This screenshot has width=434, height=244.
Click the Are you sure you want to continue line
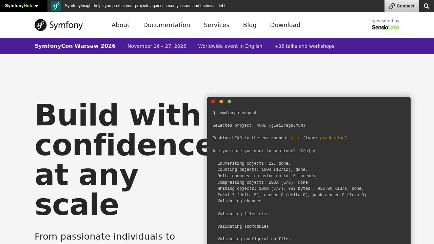point(264,151)
